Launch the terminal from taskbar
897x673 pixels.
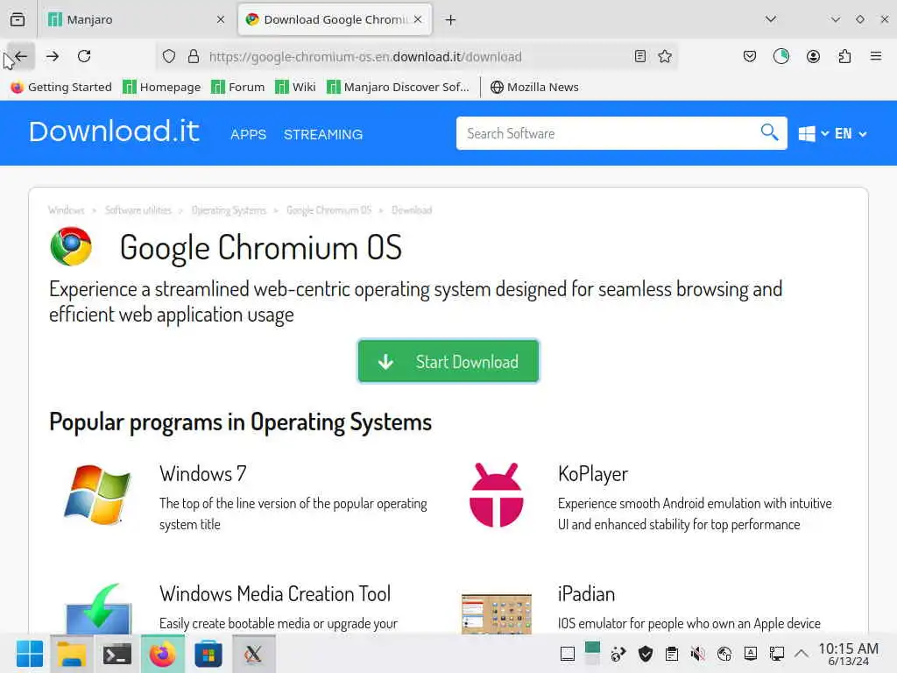click(x=117, y=654)
